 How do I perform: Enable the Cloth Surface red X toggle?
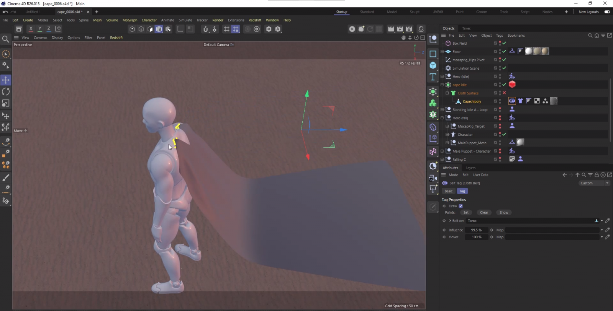click(504, 93)
